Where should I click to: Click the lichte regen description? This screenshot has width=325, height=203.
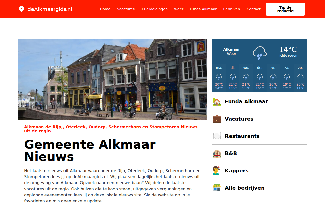288,56
